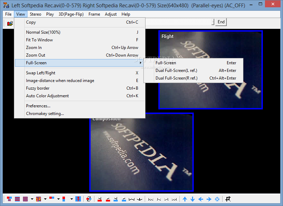Image resolution: width=283 pixels, height=206 pixels.
Task: Click the black wavy line bowtie icon
Action: point(132,199)
